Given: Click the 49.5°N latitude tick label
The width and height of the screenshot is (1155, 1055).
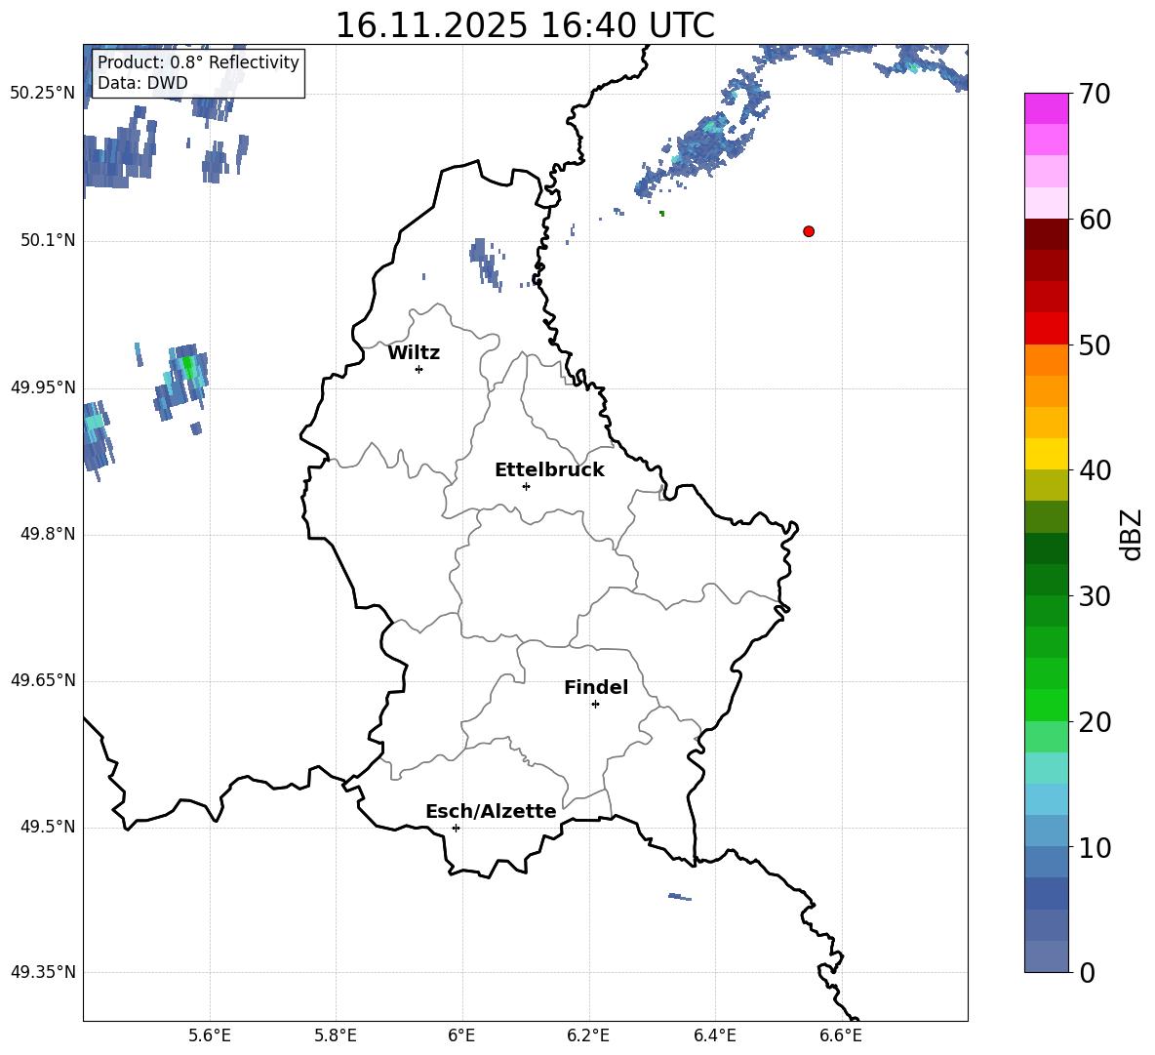Looking at the screenshot, I should pos(48,827).
